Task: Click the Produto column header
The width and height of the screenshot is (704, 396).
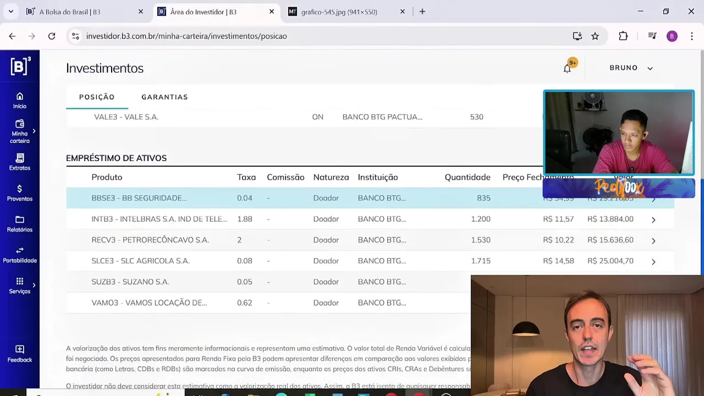Action: point(107,177)
